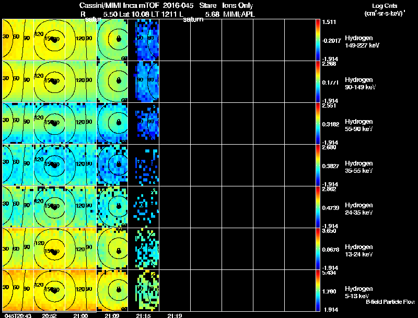Viewport: 418px width, 318px height.
Task: Click the Hydrogen 13-24 keV label
Action: pos(359,251)
